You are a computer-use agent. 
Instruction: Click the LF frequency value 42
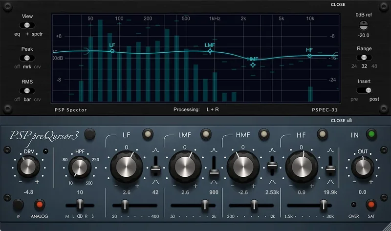(x=155, y=192)
